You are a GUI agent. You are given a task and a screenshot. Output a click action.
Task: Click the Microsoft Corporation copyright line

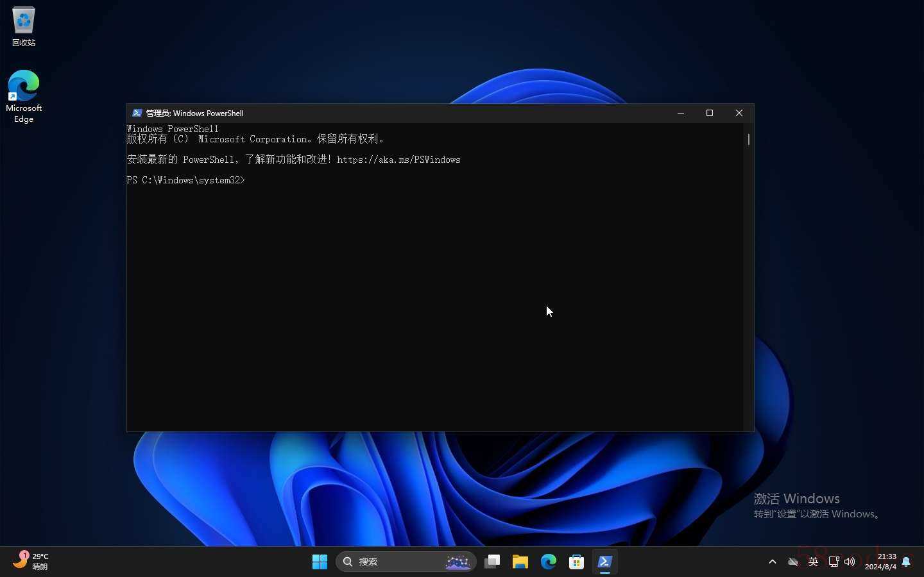point(256,139)
